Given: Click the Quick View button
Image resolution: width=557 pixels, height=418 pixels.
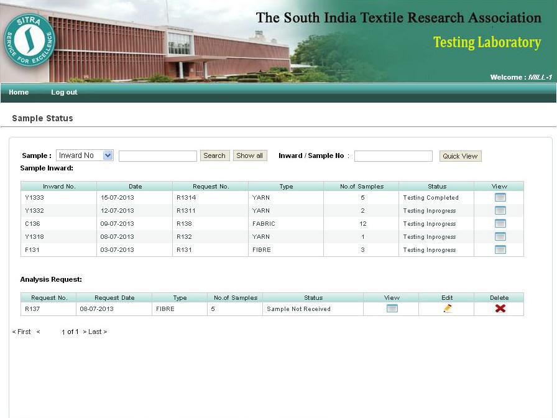Looking at the screenshot, I should [460, 156].
